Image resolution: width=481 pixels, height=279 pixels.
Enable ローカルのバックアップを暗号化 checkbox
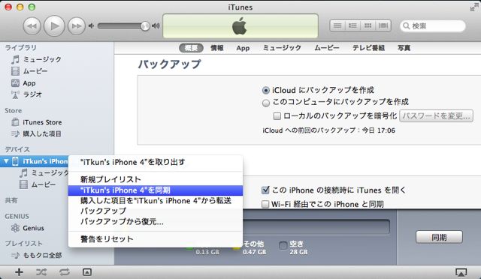[277, 116]
